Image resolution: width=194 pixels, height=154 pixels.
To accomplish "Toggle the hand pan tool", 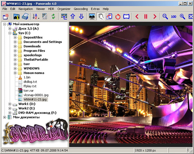I will pos(101,16).
